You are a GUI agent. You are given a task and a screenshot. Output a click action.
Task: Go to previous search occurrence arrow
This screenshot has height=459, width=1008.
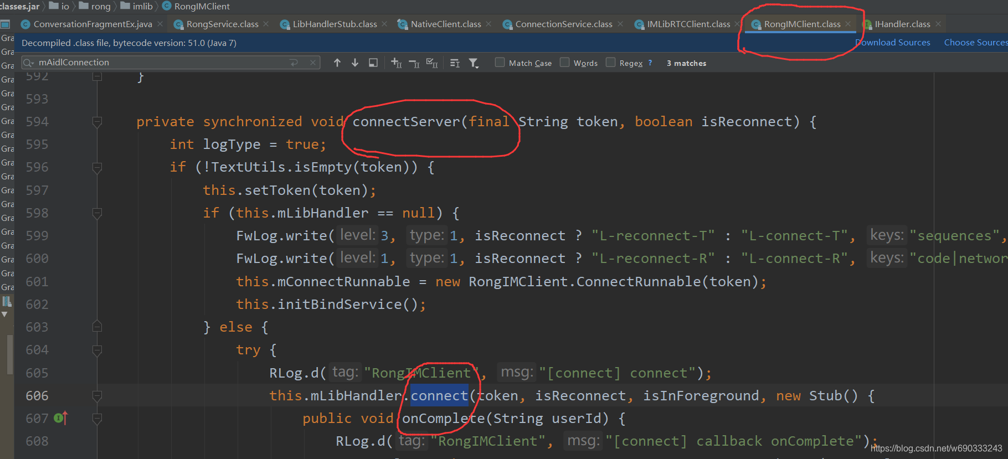337,63
